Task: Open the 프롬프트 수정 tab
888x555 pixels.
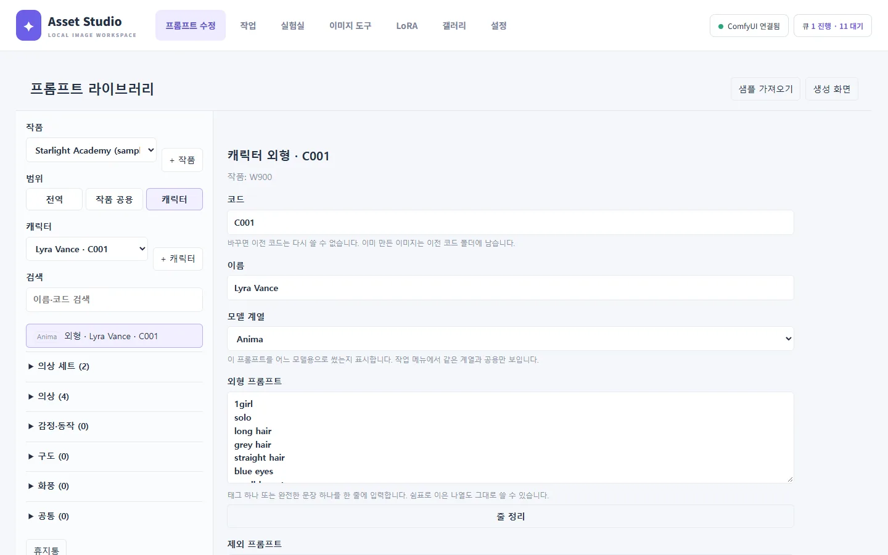Action: (x=191, y=25)
